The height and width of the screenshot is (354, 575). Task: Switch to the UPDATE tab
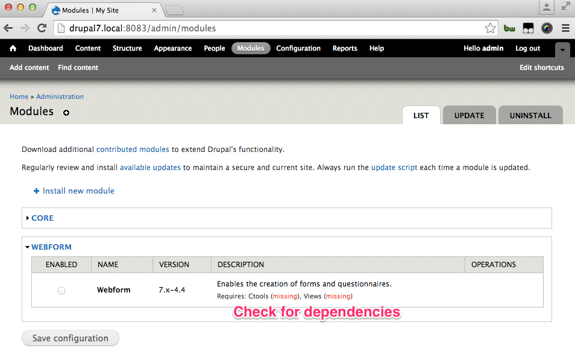(x=469, y=115)
